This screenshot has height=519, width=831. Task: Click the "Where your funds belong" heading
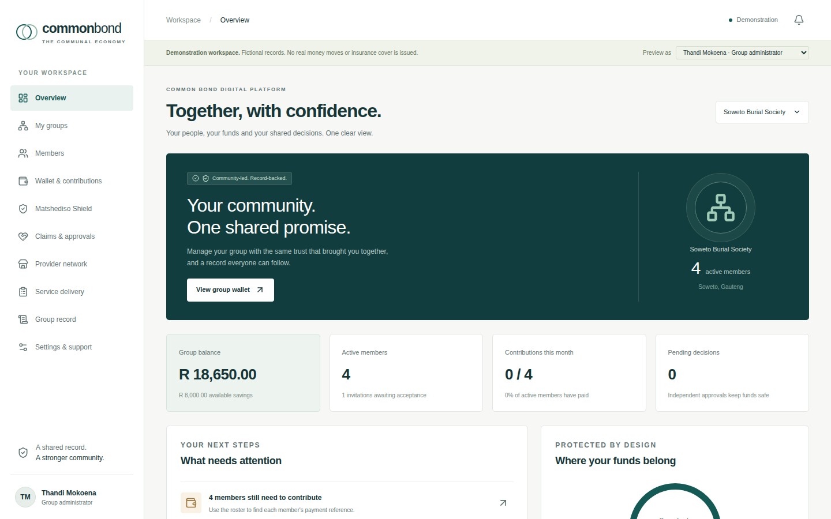pos(615,461)
